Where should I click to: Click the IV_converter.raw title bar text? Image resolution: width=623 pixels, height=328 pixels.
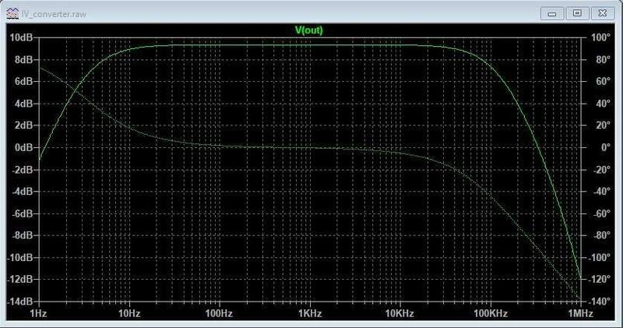point(49,13)
